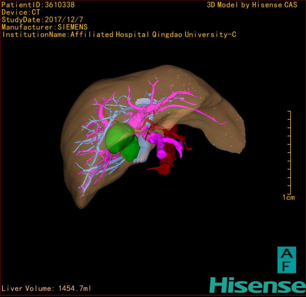Click the InstitutionName overlay line
The image size is (306, 297).
coord(119,35)
